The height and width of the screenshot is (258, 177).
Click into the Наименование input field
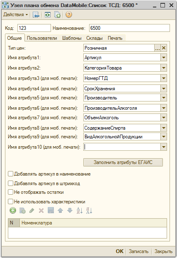(x=129, y=28)
